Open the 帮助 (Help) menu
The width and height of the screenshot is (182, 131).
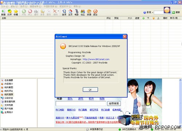[77, 6]
